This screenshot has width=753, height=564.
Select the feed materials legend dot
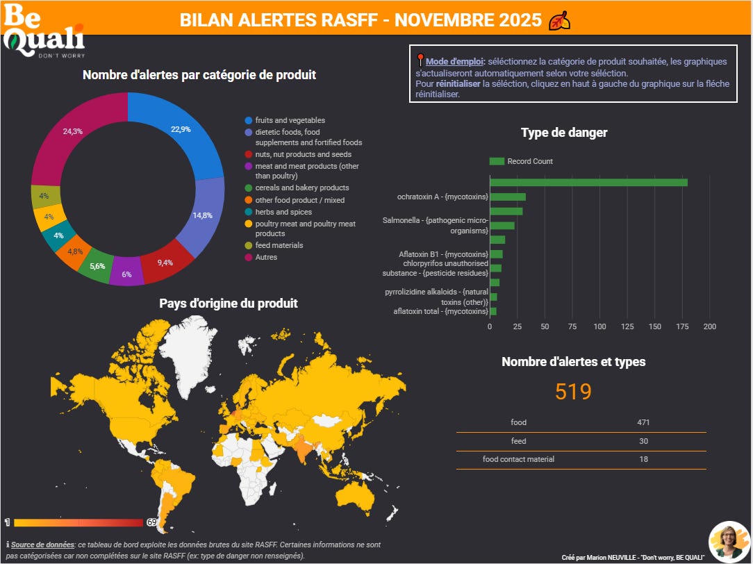point(248,245)
